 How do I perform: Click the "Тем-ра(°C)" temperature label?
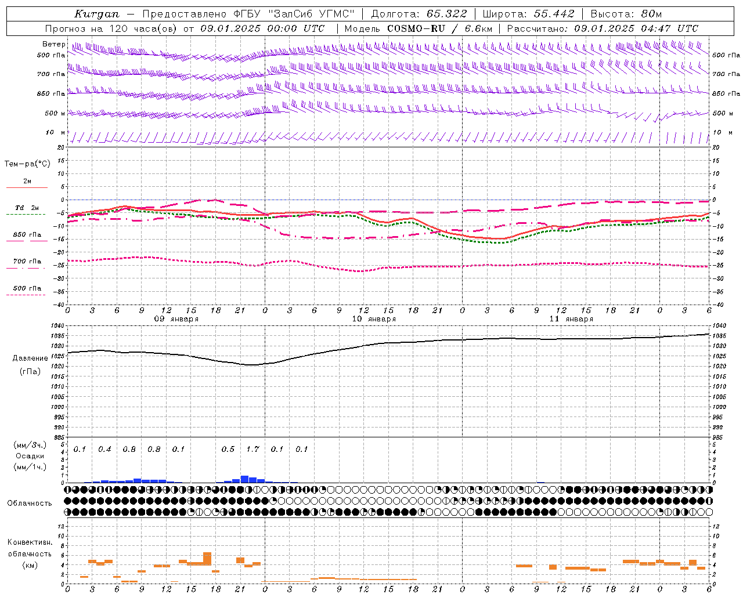tap(27, 164)
